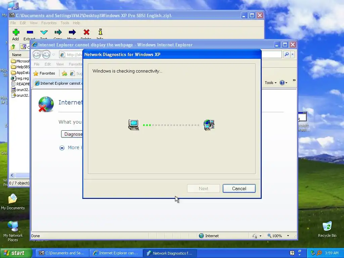Open the View menu in 7-Zip

pyautogui.click(x=34, y=23)
